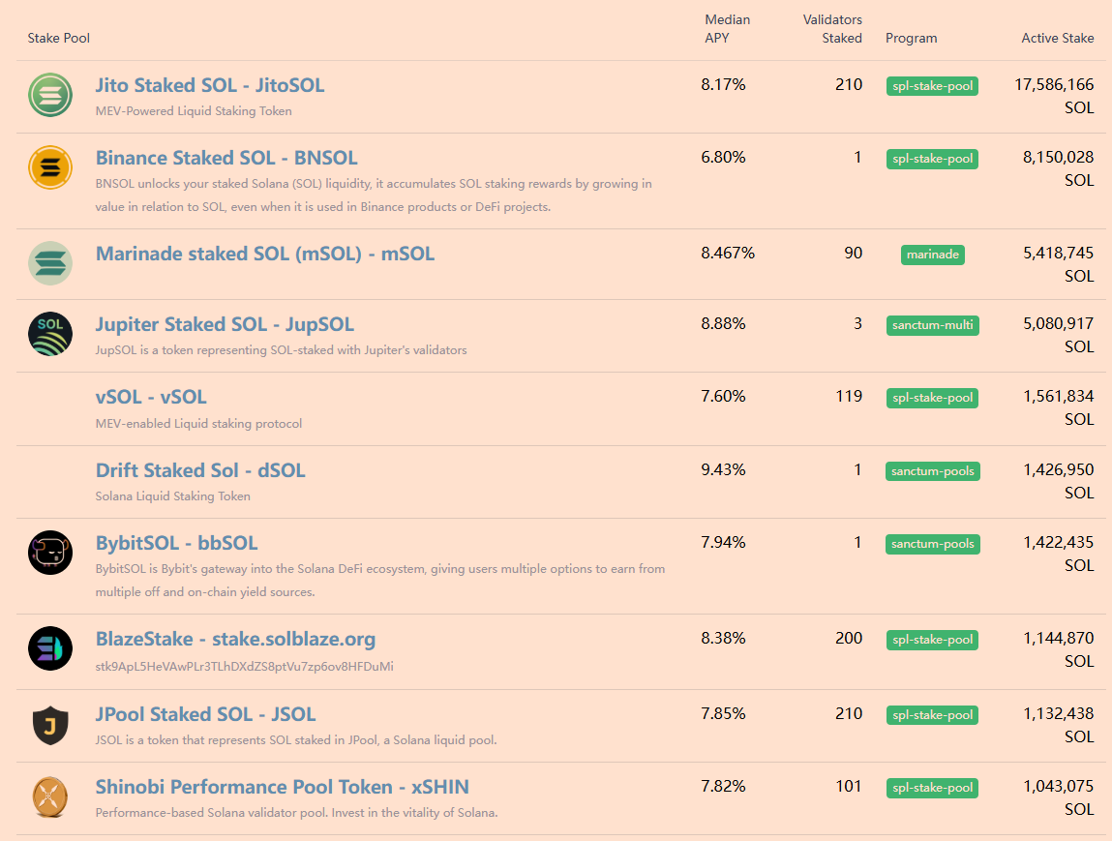Select the 1,426,950 SOL active stake
Viewport: 1112px width, 841px height.
pos(1058,482)
